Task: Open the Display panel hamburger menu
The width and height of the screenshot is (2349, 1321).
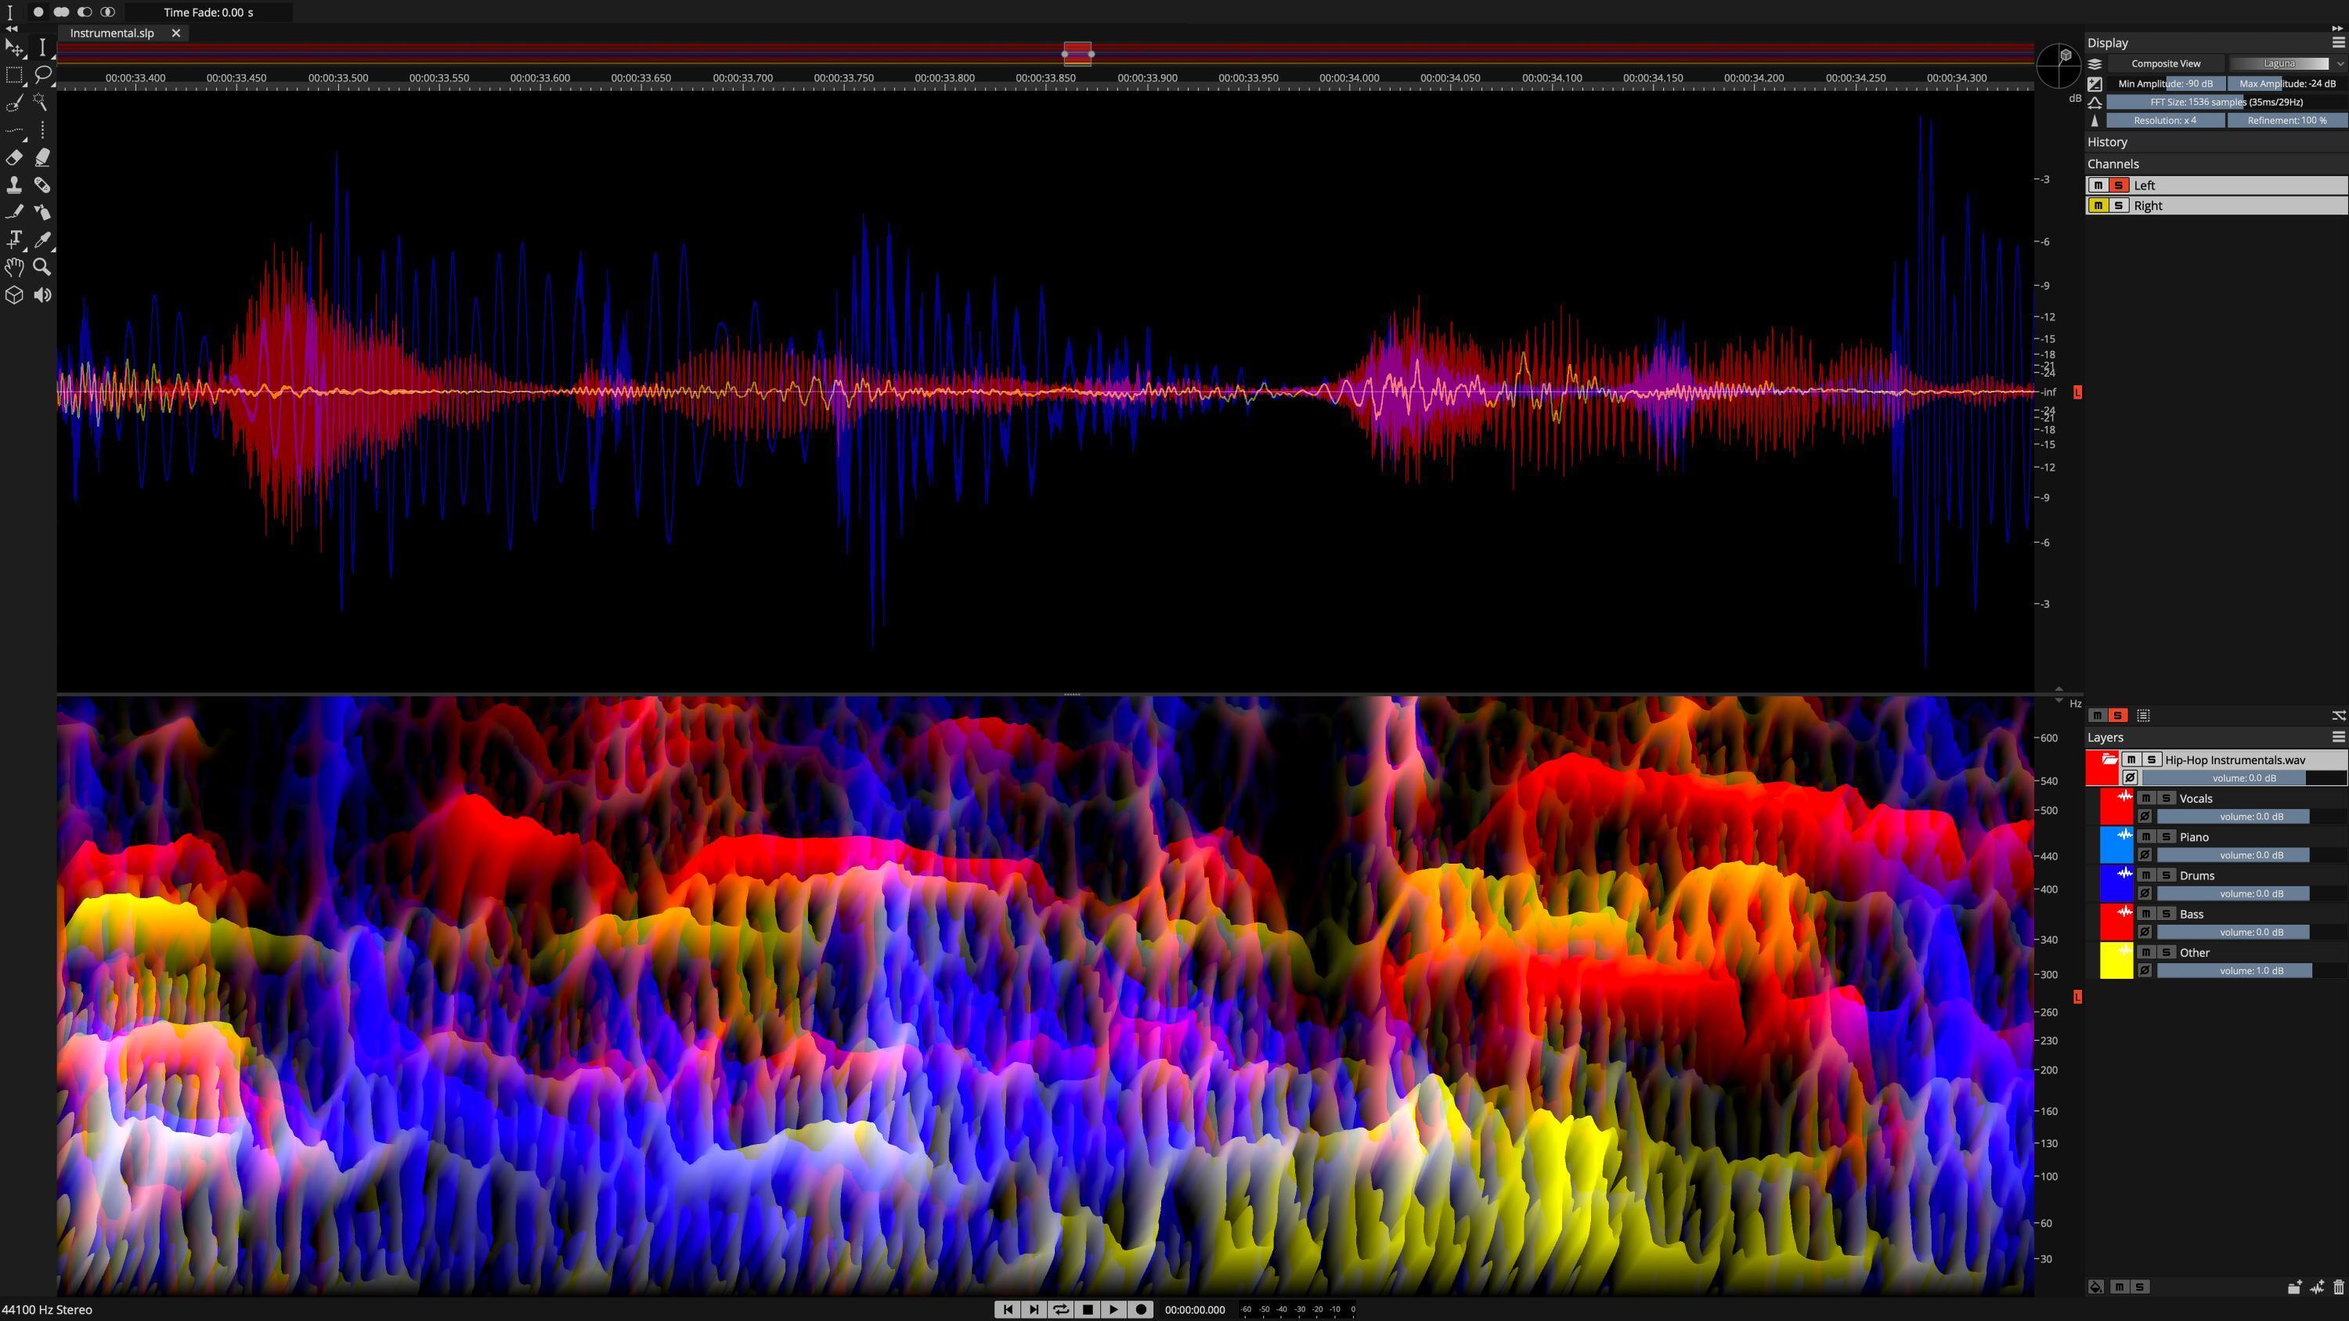Action: point(2338,42)
